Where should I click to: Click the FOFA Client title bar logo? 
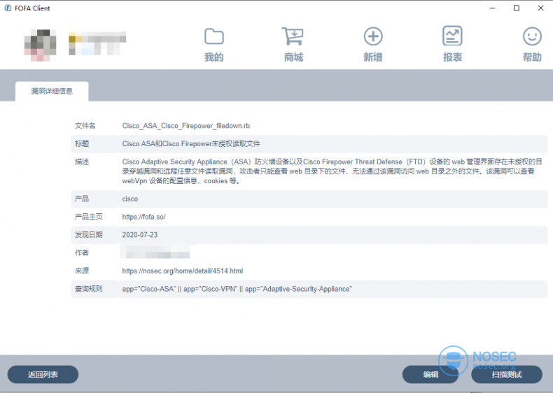click(7, 8)
